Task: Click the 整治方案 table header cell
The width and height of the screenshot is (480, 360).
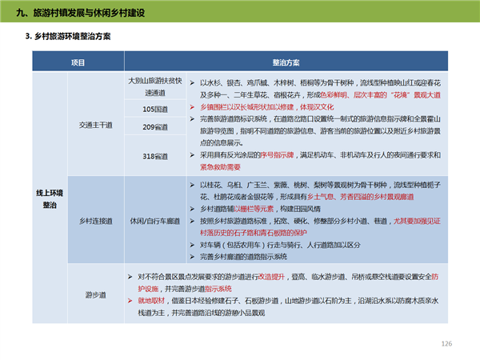Action: click(285, 62)
